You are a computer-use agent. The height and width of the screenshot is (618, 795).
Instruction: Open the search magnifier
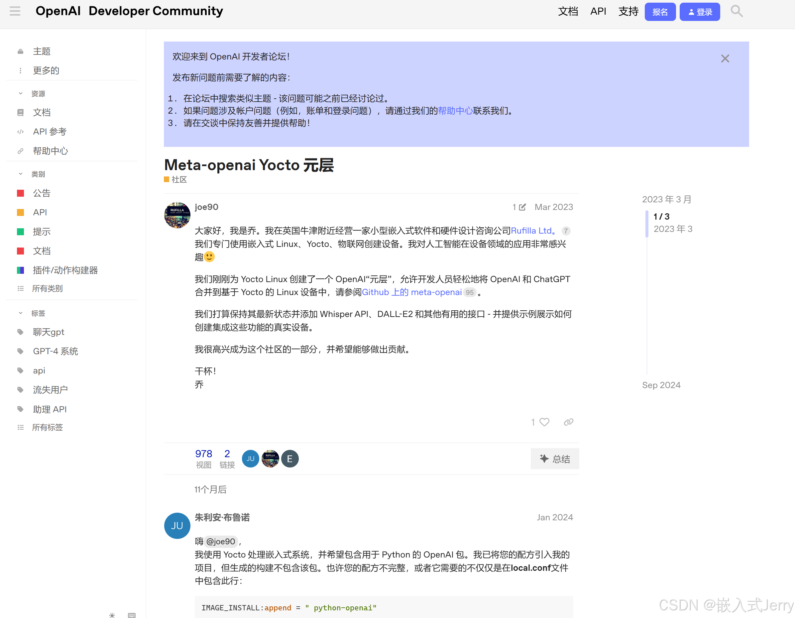tap(737, 11)
